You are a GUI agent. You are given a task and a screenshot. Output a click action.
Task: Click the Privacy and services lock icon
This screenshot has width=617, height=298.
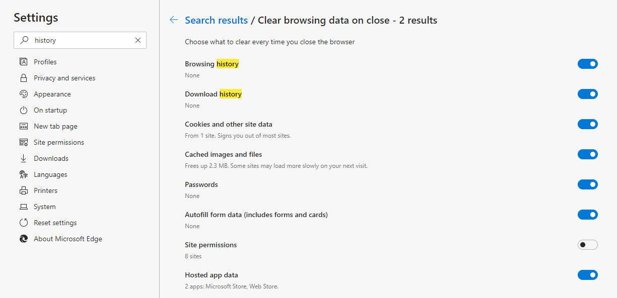(23, 78)
